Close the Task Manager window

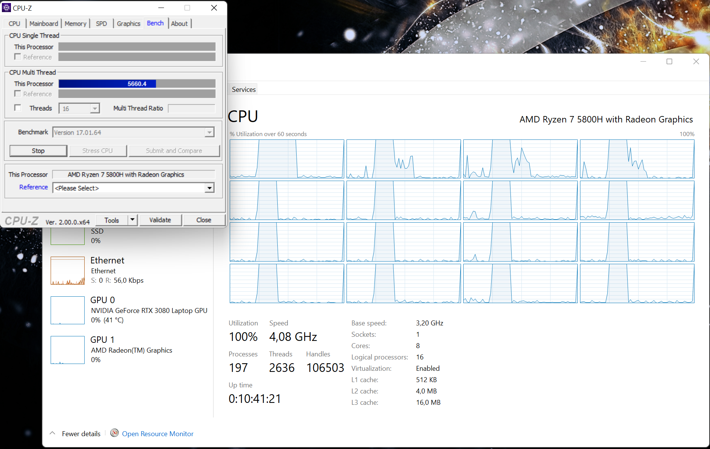click(696, 62)
